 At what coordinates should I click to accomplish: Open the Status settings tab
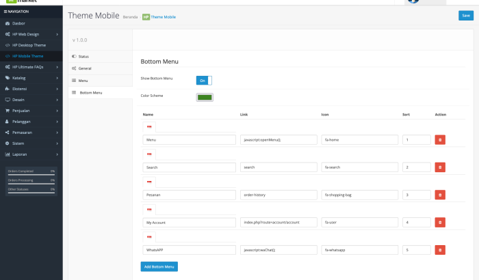coord(100,57)
